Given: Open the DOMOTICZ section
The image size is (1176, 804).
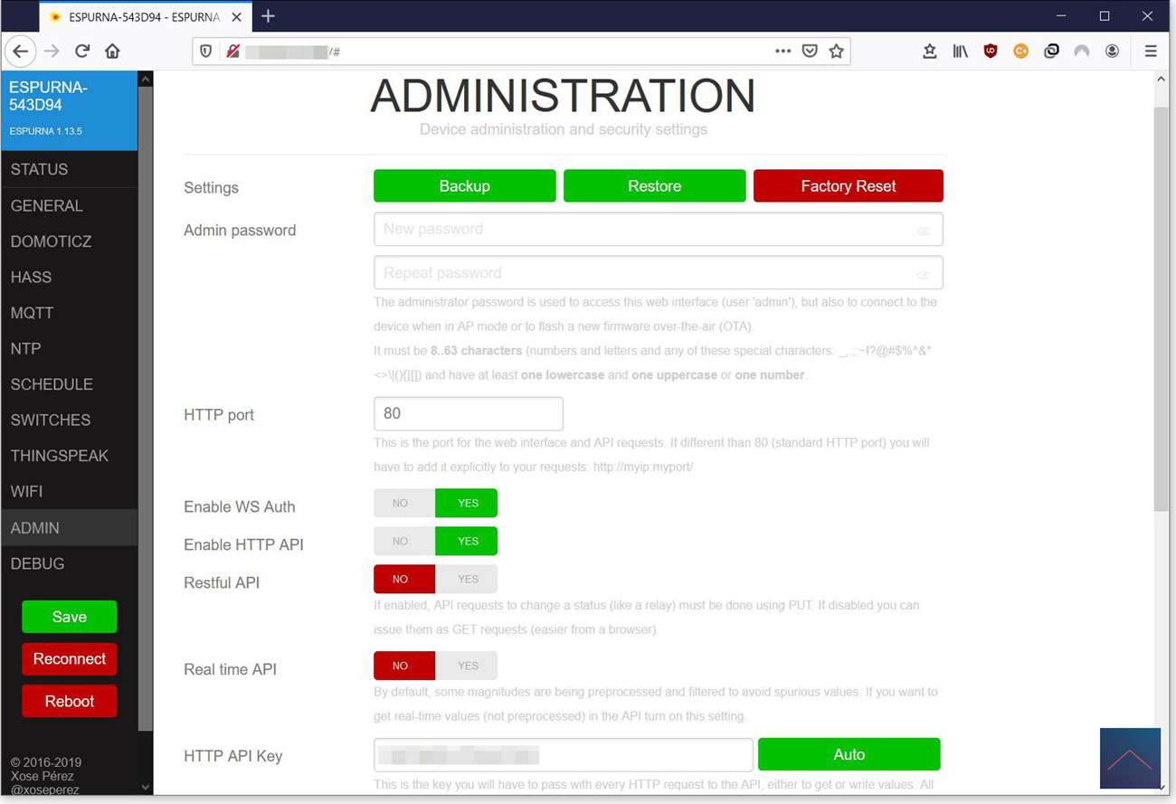Looking at the screenshot, I should [69, 241].
